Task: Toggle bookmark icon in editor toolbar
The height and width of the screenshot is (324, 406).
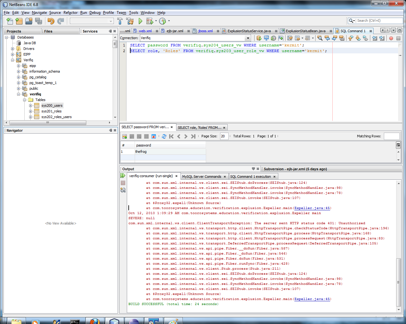Action: click(x=366, y=38)
